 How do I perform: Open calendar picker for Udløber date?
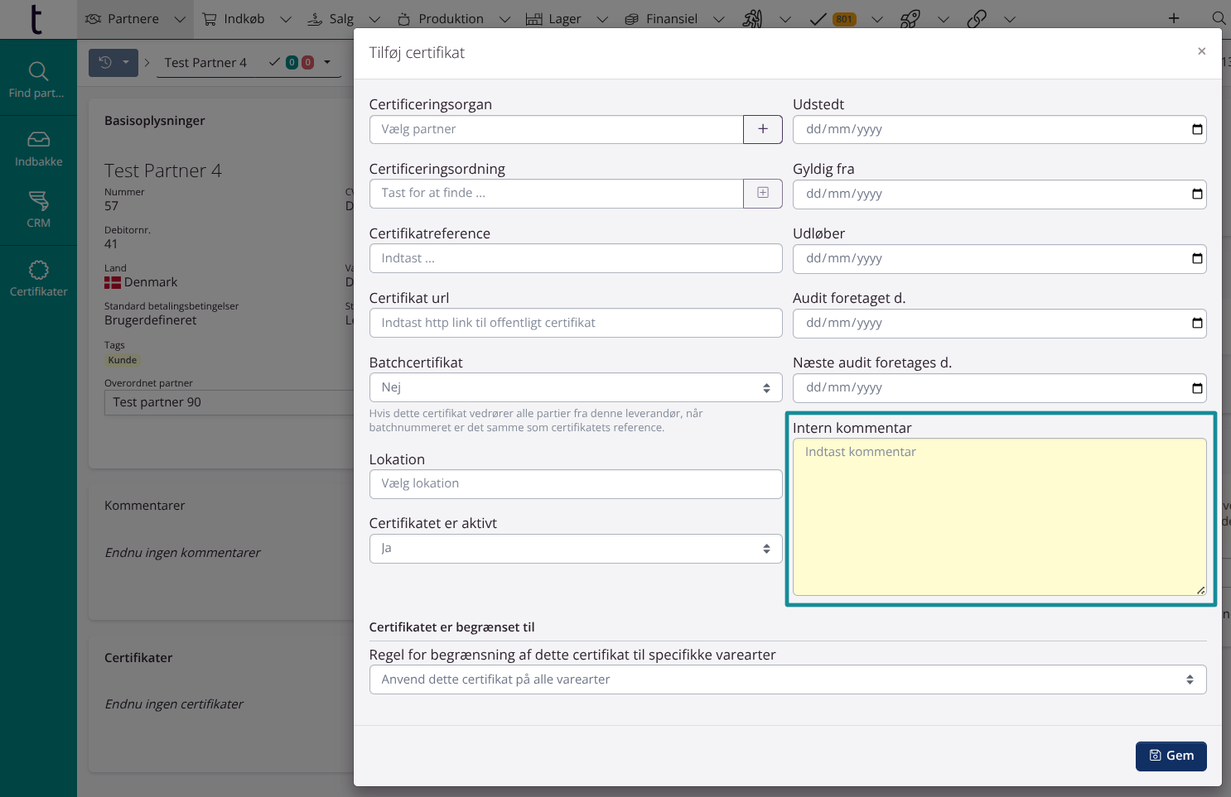point(1196,258)
